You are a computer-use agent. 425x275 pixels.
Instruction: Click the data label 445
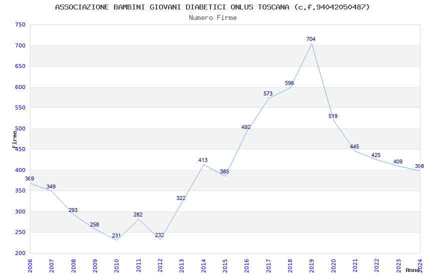tap(354, 146)
